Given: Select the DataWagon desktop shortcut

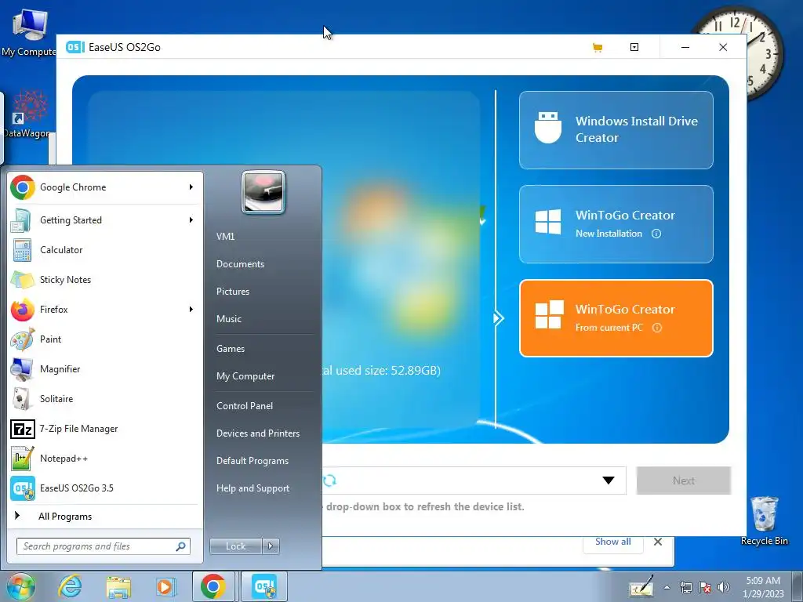Looking at the screenshot, I should [x=29, y=114].
